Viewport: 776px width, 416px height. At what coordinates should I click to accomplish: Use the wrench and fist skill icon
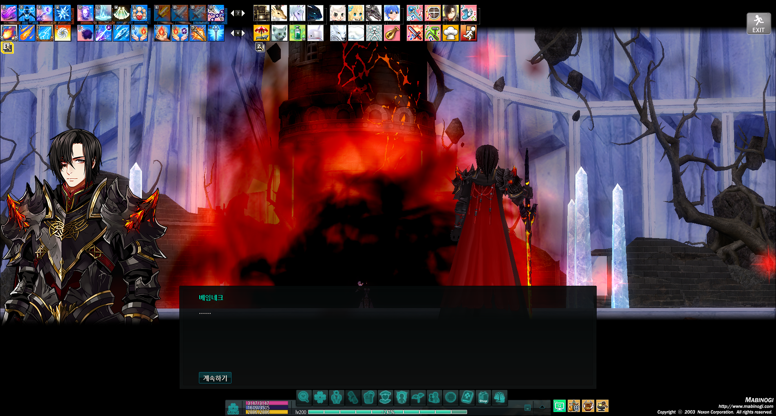[198, 33]
